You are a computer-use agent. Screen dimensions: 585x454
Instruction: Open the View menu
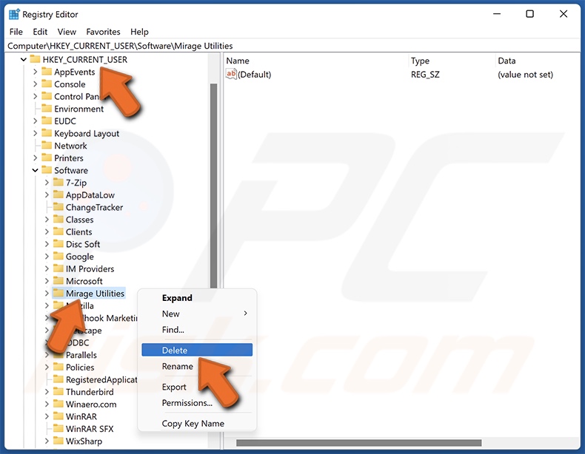pyautogui.click(x=67, y=32)
